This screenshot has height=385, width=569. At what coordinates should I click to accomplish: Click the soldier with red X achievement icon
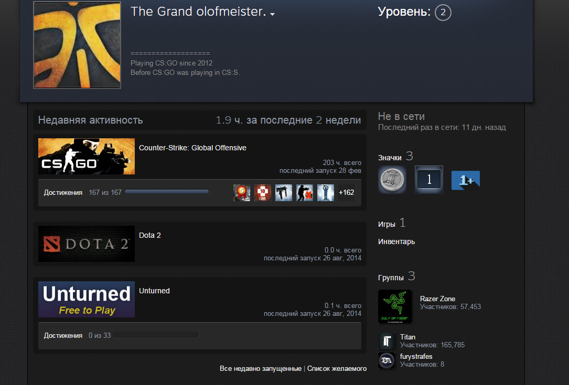[x=305, y=193]
